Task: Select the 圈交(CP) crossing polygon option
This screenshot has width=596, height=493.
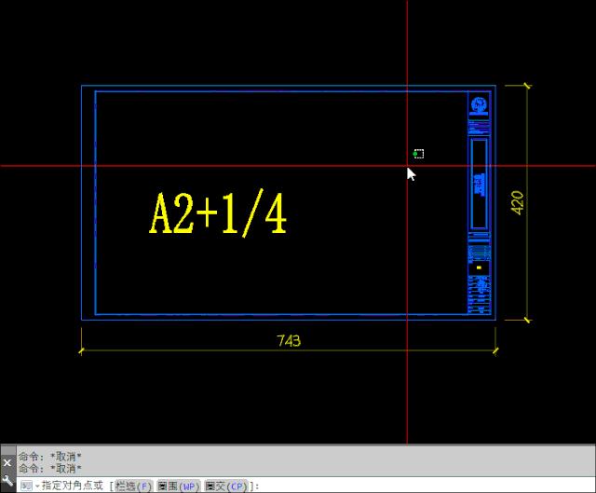Action: point(226,486)
